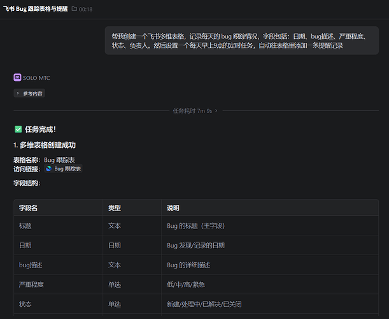Click the folder icon next to the title
The image size is (389, 319).
pos(74,9)
